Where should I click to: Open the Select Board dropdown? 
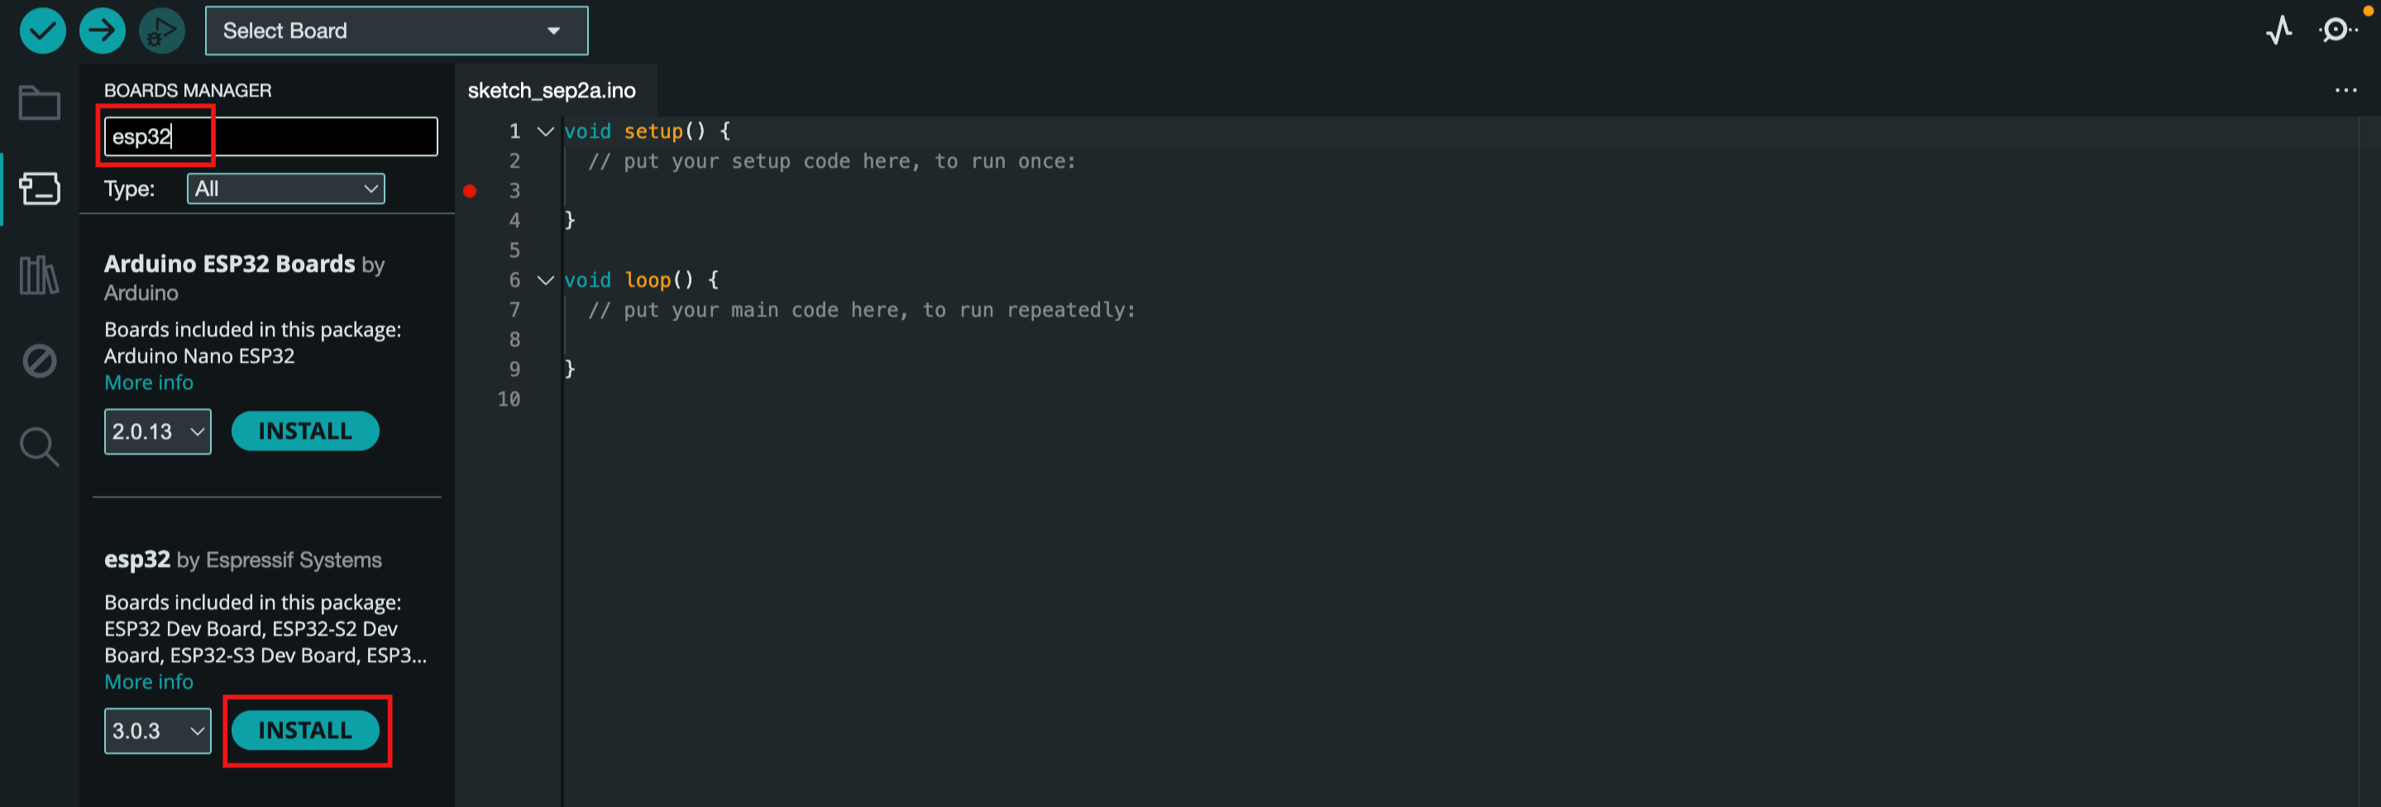point(396,31)
